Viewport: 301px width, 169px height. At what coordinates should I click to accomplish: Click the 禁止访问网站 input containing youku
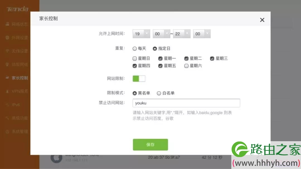tap(186, 103)
